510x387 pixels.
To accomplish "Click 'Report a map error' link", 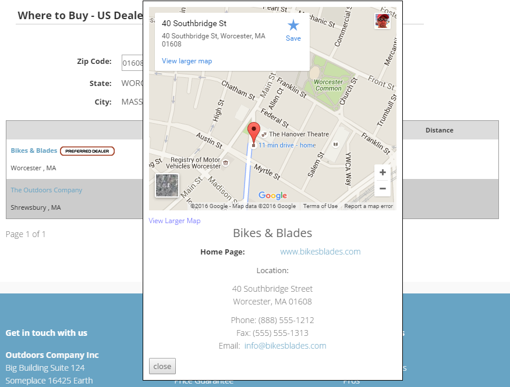I will pos(368,206).
